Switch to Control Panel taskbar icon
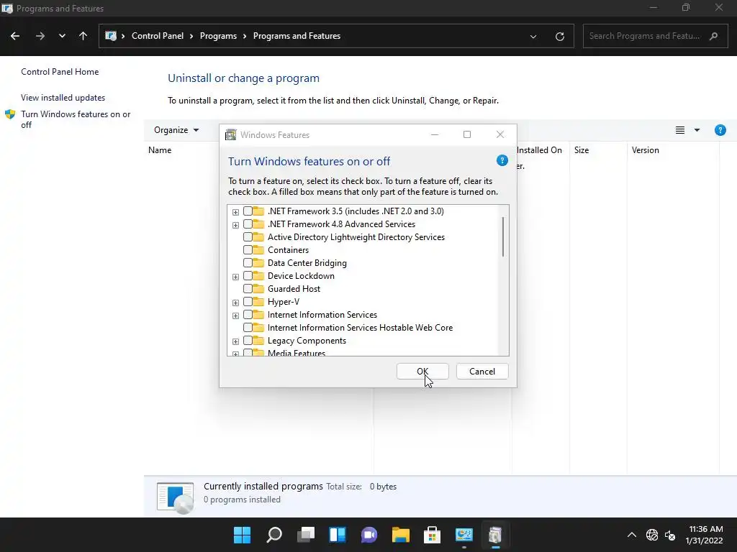737x552 pixels. 464,535
